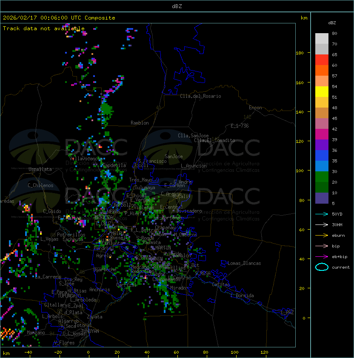Click the pink bip arrow in legend

tap(322, 246)
